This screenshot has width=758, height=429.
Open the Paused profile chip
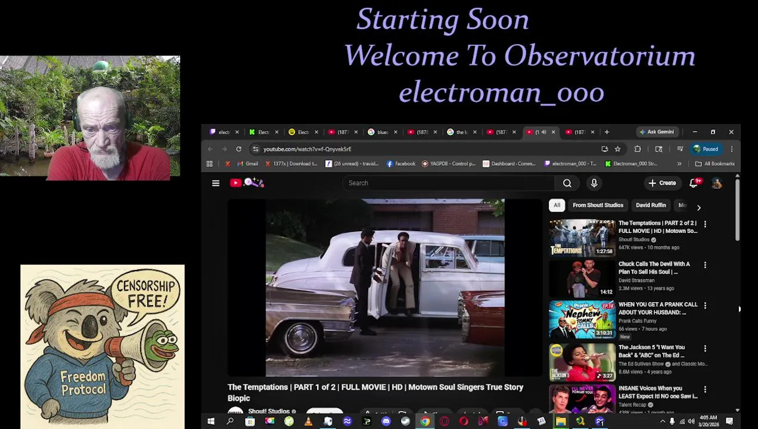point(706,149)
